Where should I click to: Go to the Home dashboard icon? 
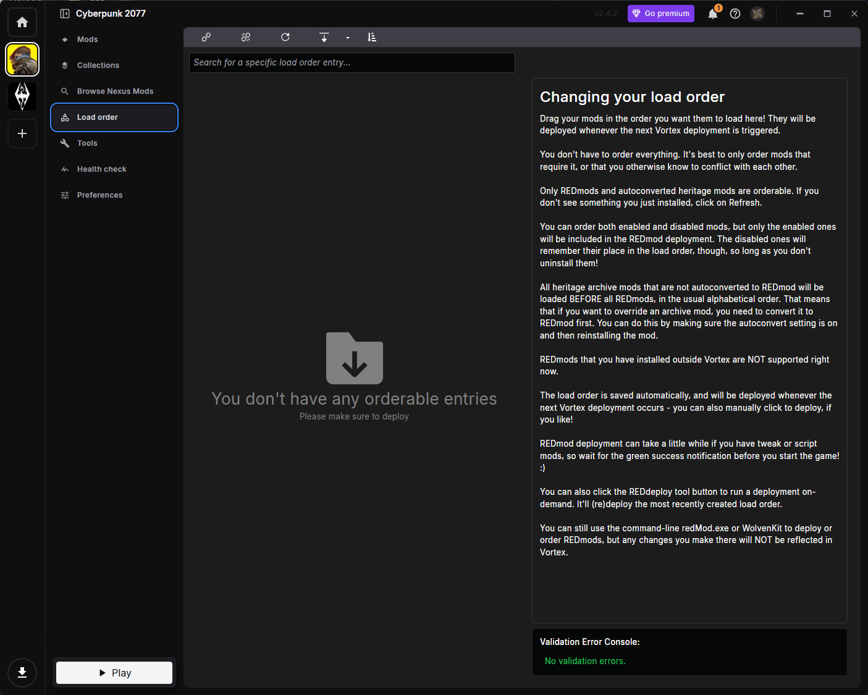point(22,22)
